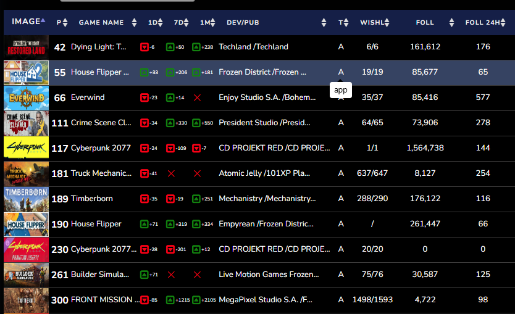Open Timberborn thumbnail image

point(27,199)
